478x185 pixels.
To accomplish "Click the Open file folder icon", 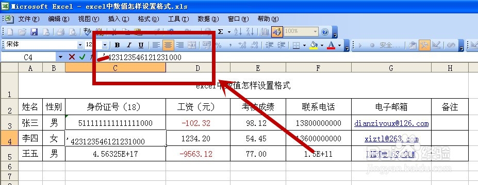I will (x=22, y=31).
